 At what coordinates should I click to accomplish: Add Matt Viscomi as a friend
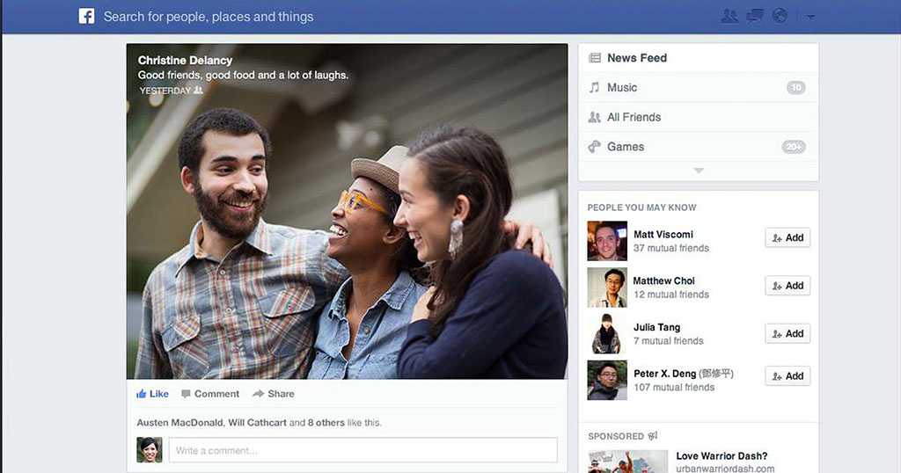click(x=787, y=237)
